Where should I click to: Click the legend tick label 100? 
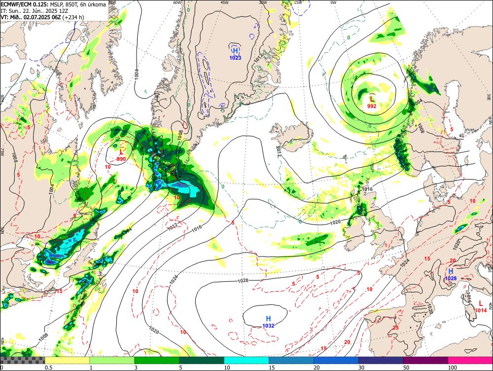pos(453,368)
